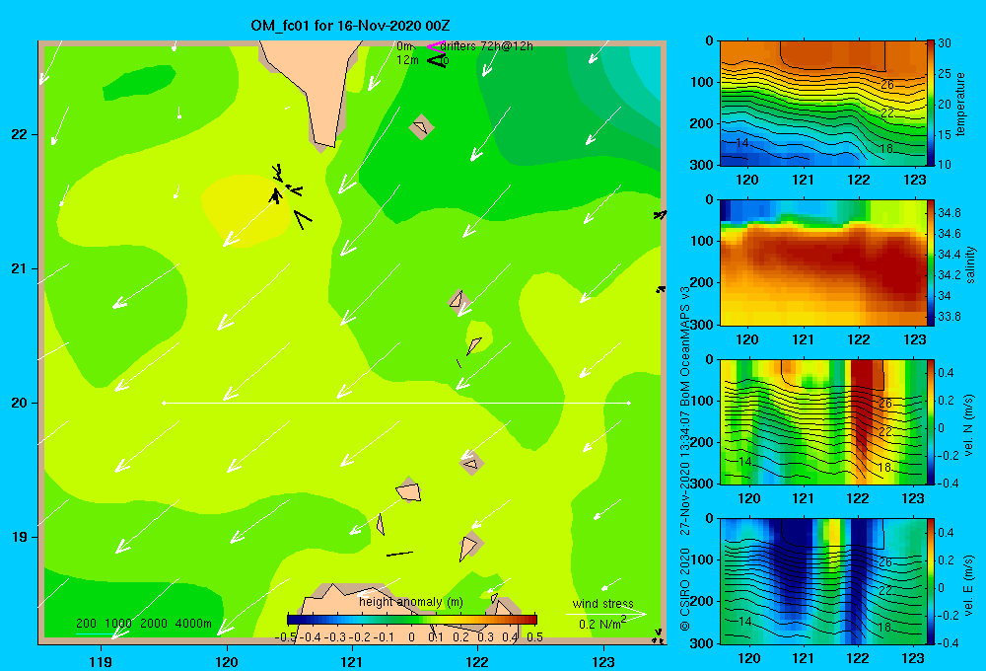Click the vel. E colorbar
This screenshot has width=986, height=671.
931,581
